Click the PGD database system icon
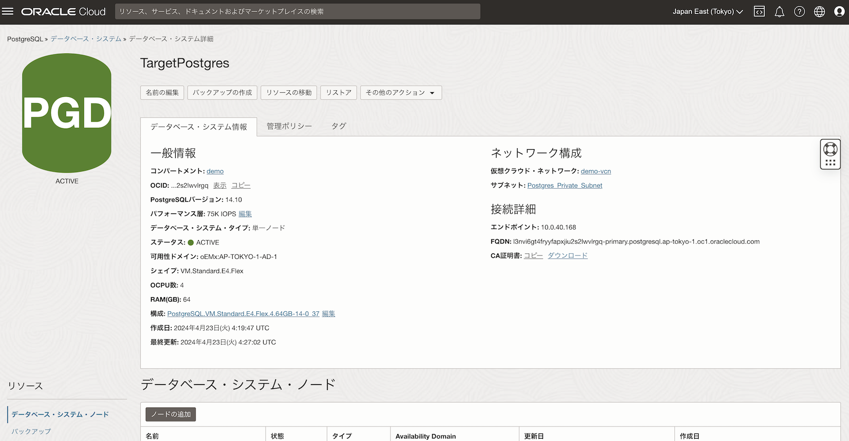Viewport: 849px width, 441px height. click(x=67, y=113)
